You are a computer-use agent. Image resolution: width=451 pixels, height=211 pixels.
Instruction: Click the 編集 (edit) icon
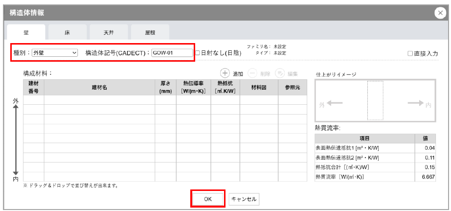pyautogui.click(x=279, y=73)
